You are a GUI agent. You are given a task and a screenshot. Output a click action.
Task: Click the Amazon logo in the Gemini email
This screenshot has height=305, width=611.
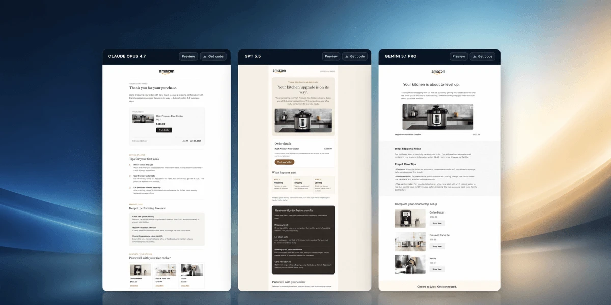coord(438,72)
